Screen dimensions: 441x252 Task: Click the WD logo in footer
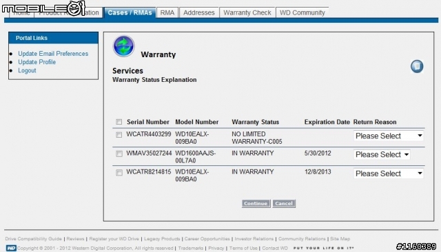coord(11,248)
